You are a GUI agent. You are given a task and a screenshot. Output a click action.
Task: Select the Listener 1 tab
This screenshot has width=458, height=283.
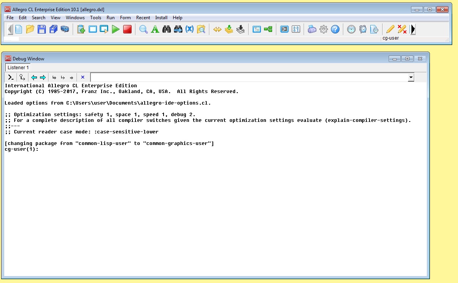click(x=18, y=68)
